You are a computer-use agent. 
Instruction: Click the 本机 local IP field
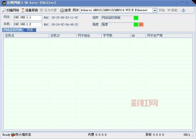point(28,24)
